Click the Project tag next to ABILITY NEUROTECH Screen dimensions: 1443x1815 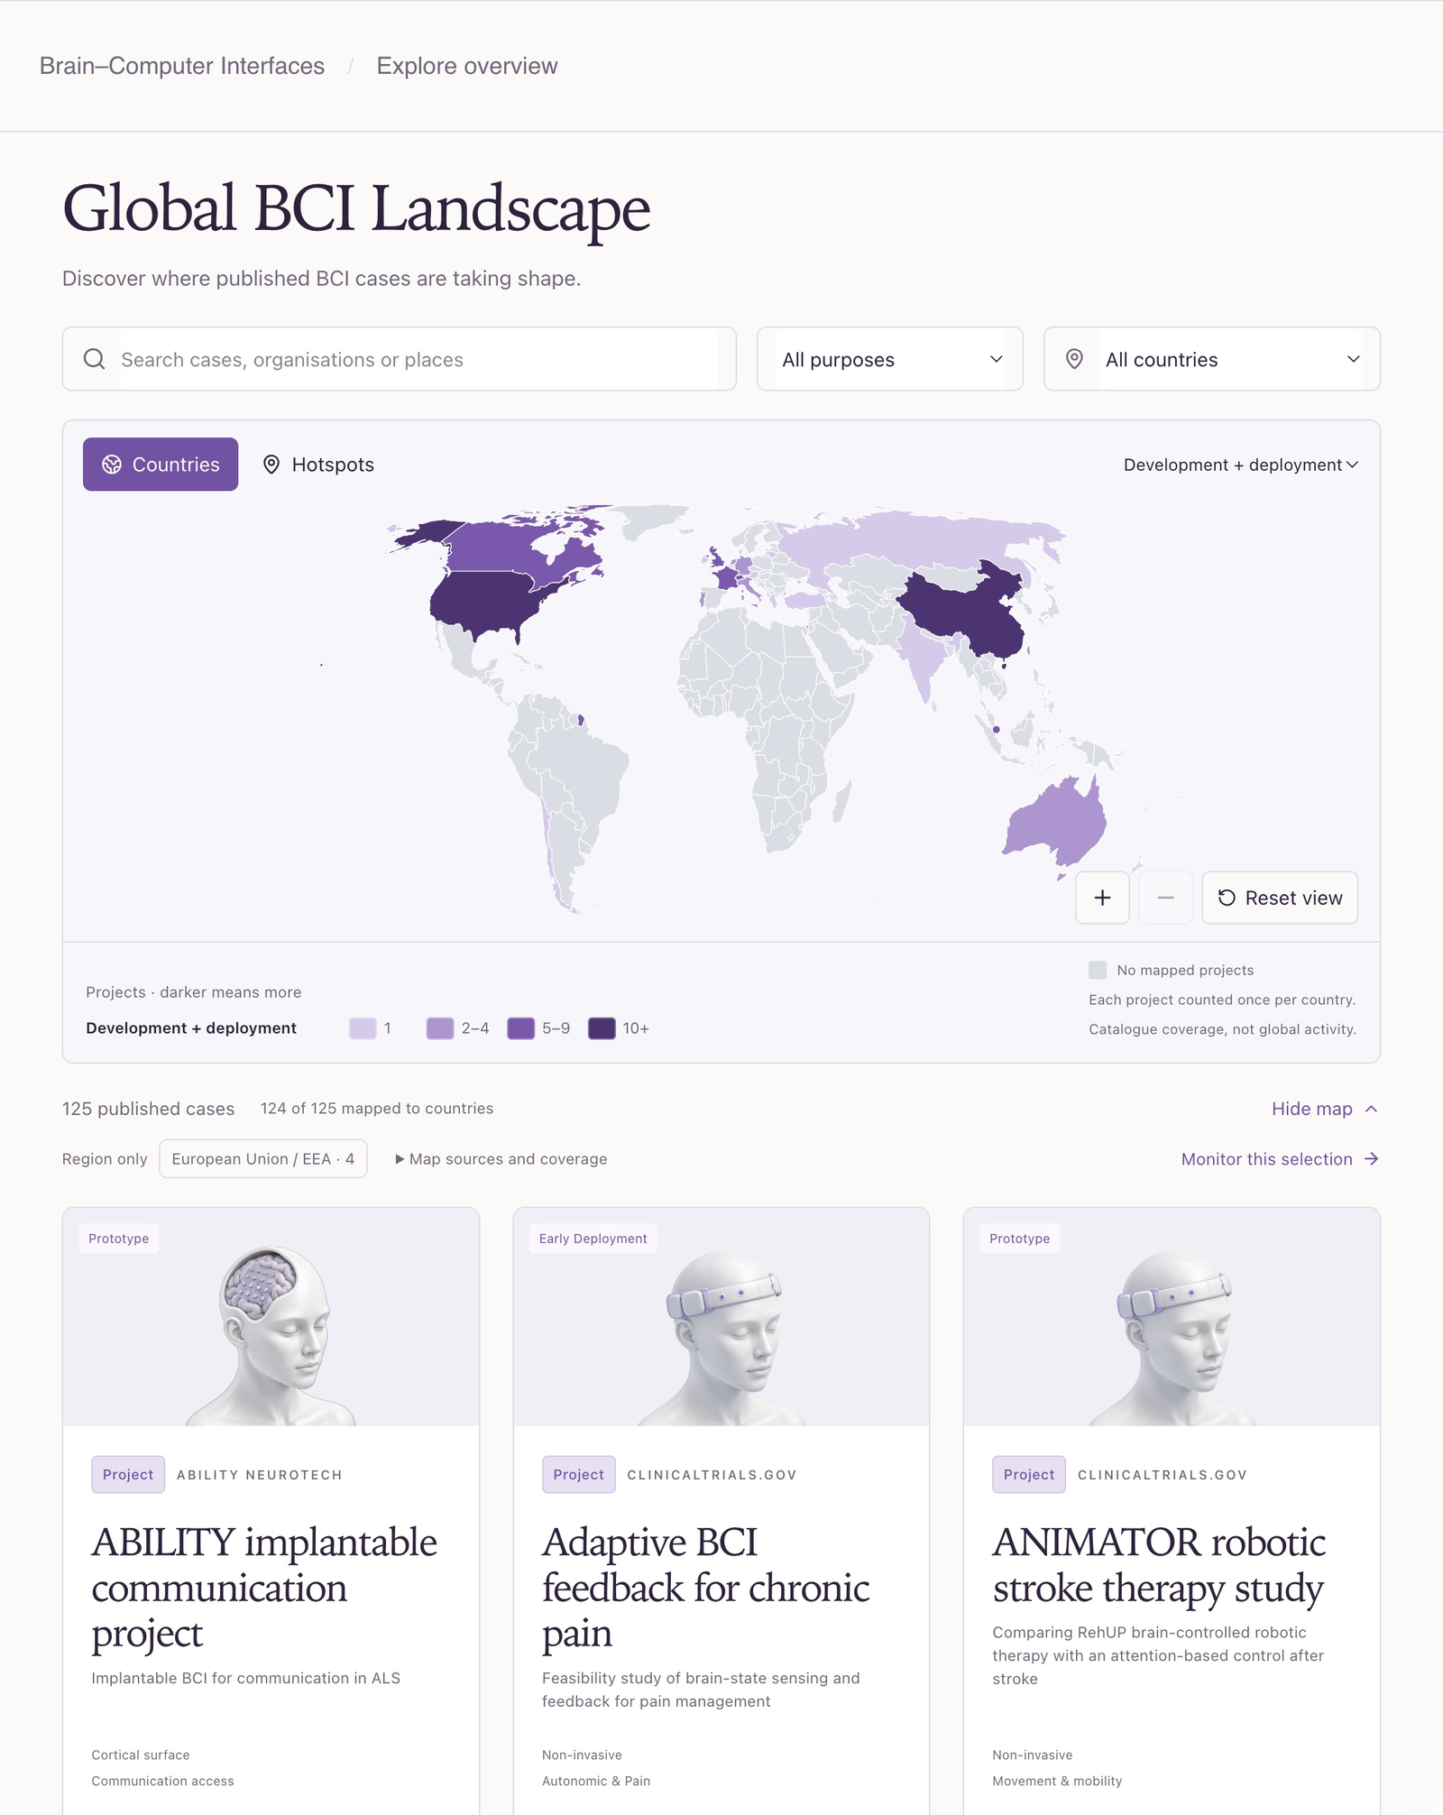tap(128, 1475)
